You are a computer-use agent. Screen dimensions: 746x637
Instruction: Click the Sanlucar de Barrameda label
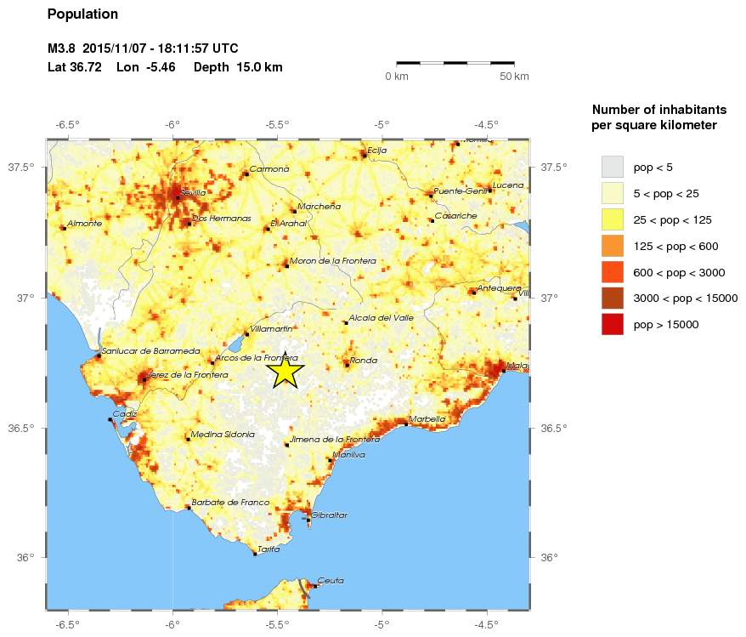151,351
